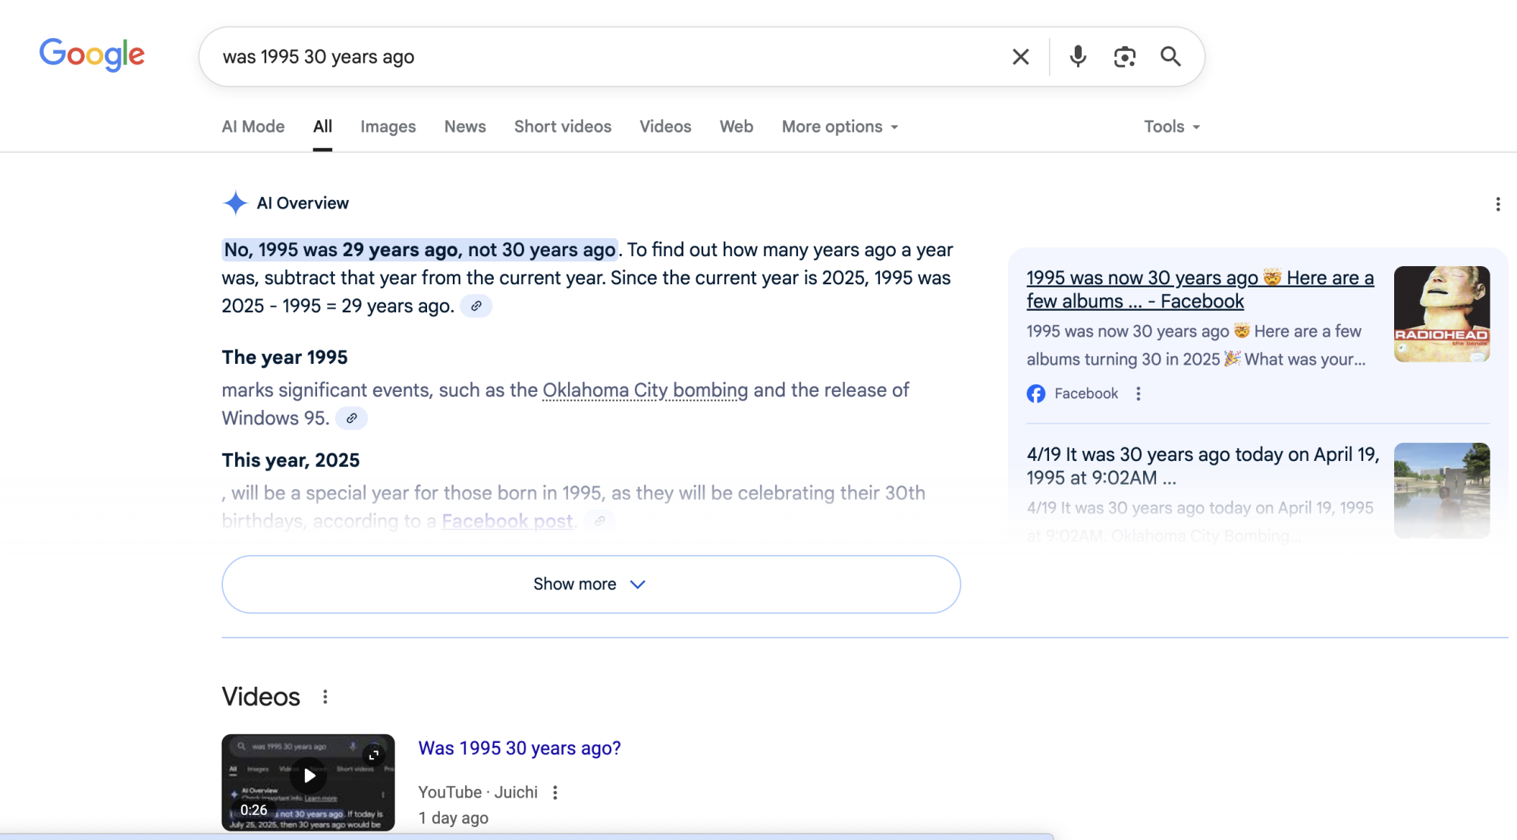Expand AI Overview with Show more
This screenshot has width=1517, height=840.
pyautogui.click(x=591, y=585)
